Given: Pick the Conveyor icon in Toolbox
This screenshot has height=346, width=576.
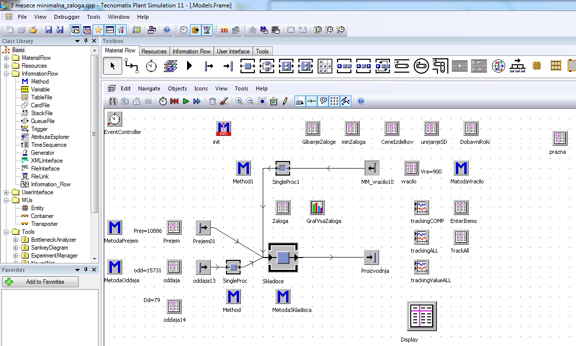Looking at the screenshot, I should 402,65.
